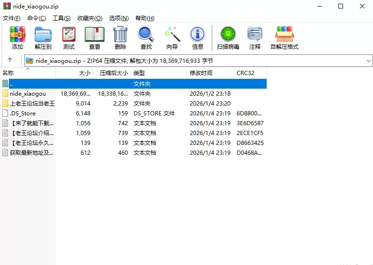Click the self-extracting format (自解压格式) icon

click(x=284, y=38)
